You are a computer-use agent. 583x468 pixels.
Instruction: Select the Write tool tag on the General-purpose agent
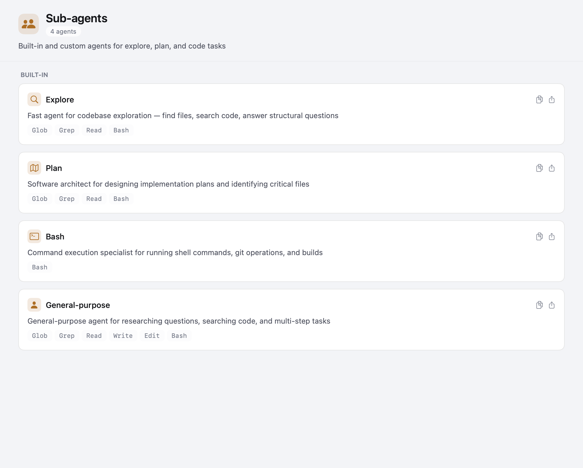click(123, 336)
